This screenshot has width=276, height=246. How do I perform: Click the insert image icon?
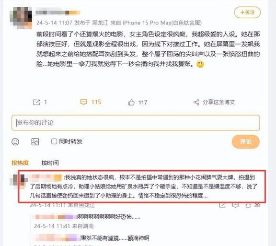pyautogui.click(x=35, y=141)
